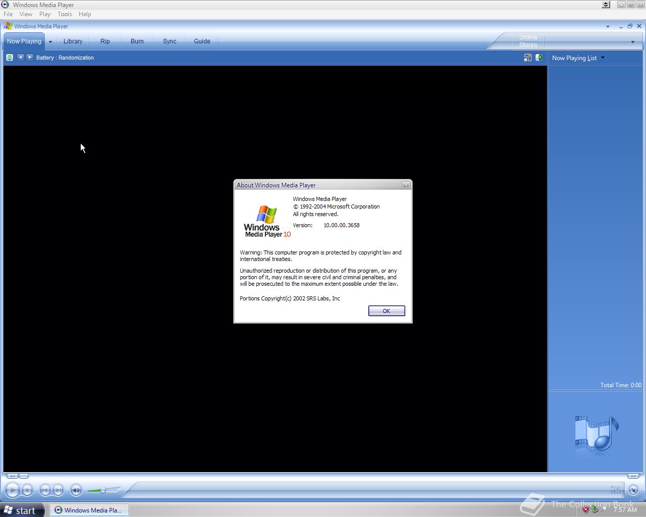Click the Play button in transport controls

(x=13, y=490)
